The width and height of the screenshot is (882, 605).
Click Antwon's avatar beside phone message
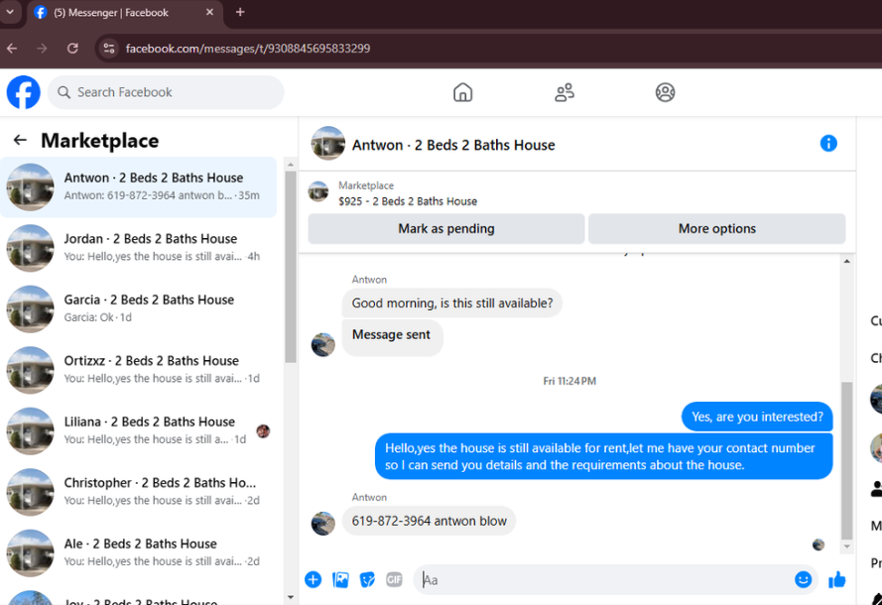(322, 524)
